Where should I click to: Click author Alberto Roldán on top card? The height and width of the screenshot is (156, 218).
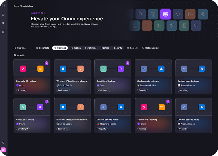(x=186, y=85)
